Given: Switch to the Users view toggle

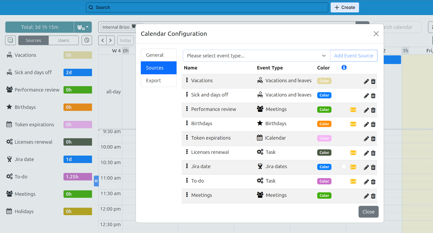Looking at the screenshot, I should (64, 40).
